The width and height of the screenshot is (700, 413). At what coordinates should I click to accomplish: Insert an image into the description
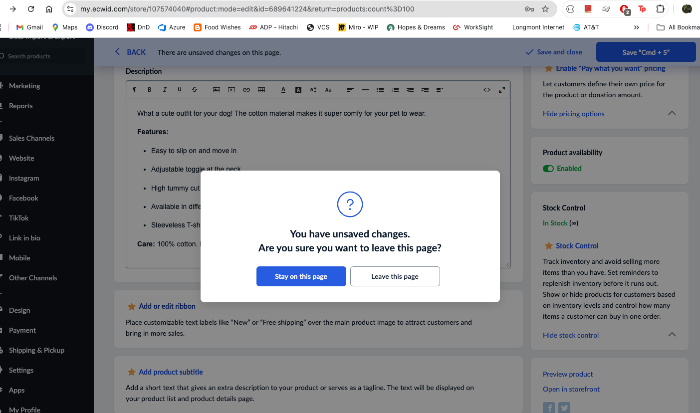coord(217,90)
